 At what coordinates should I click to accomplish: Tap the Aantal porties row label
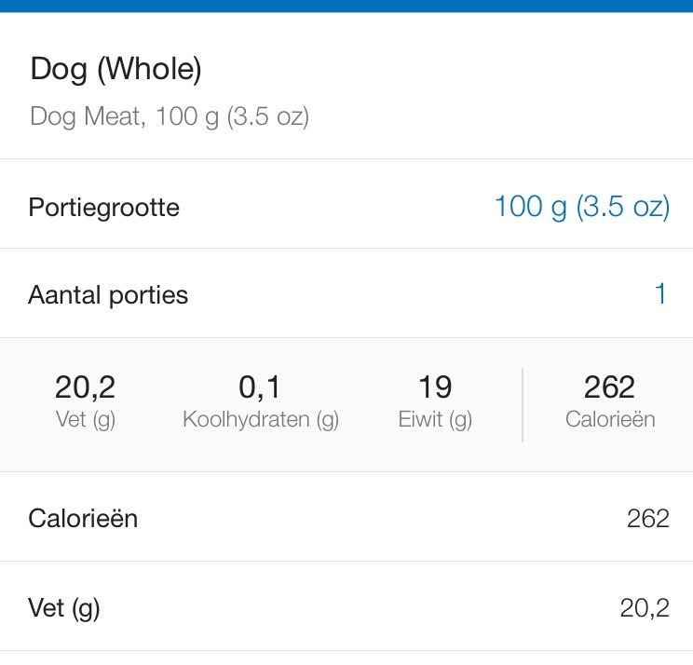pyautogui.click(x=108, y=295)
